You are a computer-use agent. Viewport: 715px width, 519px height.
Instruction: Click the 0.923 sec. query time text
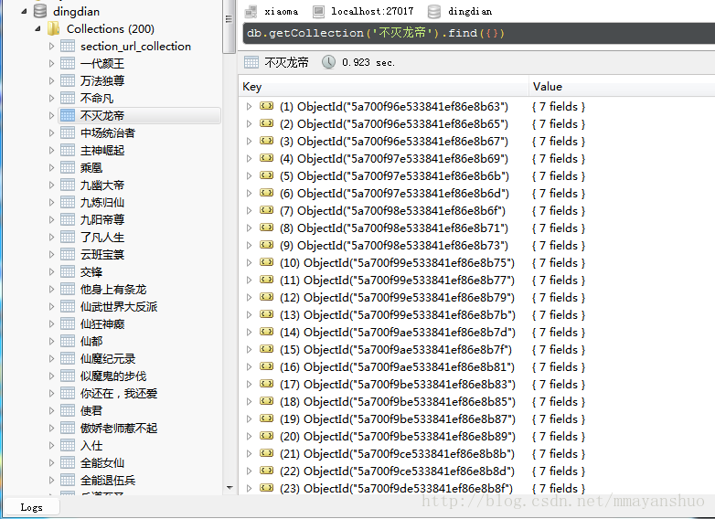click(368, 62)
